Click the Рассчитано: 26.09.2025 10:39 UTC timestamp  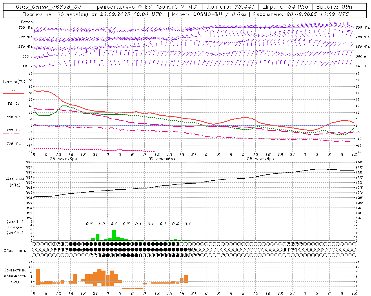click(x=301, y=14)
